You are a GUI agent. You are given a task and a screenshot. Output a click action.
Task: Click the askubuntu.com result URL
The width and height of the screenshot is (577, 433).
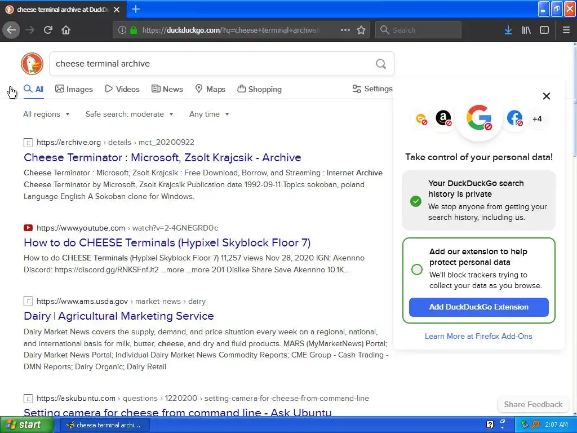click(203, 399)
